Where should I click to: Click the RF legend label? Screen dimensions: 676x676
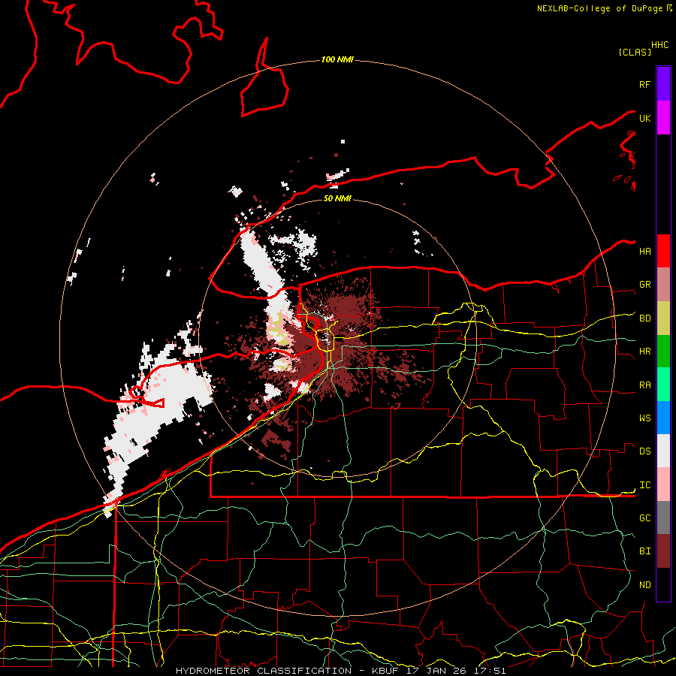(644, 84)
